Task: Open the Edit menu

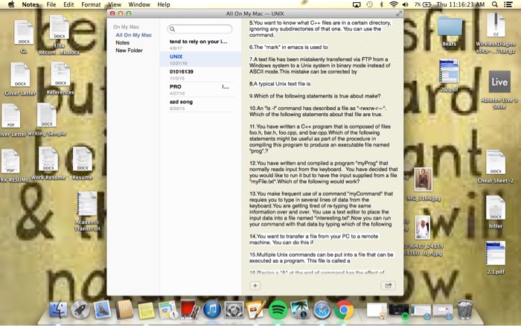Action: [68, 4]
